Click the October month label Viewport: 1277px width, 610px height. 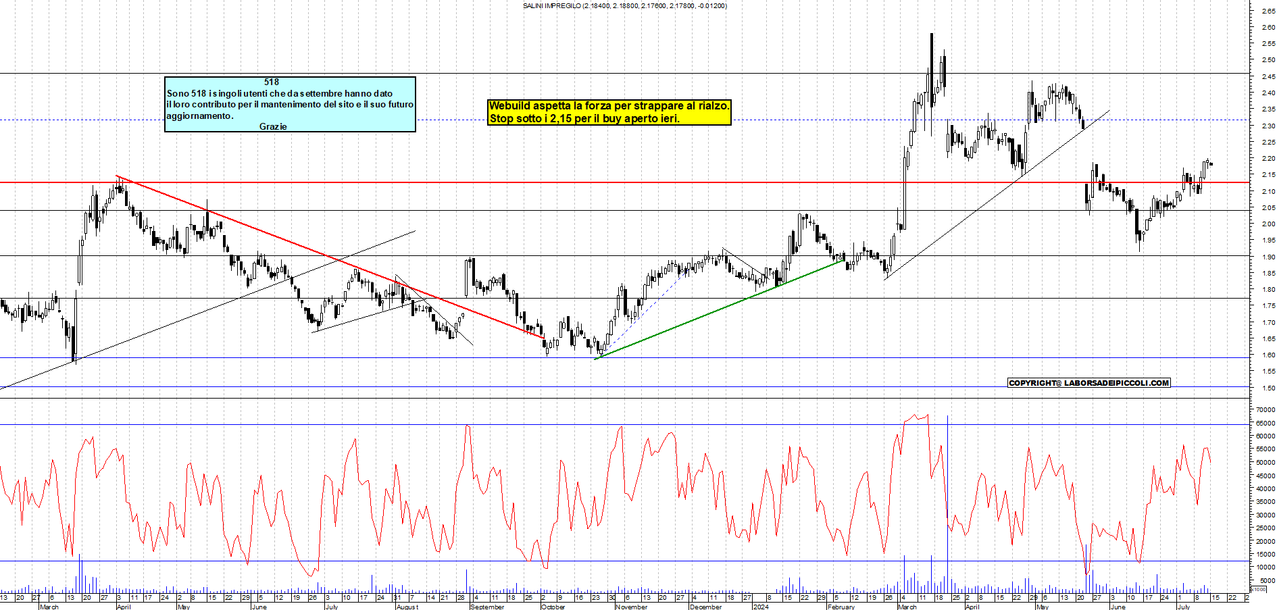553,607
